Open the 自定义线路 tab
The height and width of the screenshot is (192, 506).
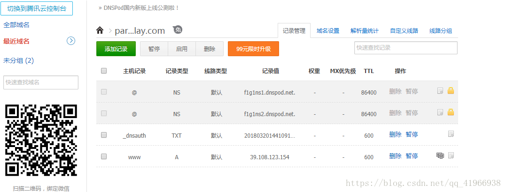pyautogui.click(x=404, y=31)
